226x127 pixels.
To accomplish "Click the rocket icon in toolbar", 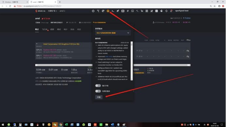I will [118, 11].
